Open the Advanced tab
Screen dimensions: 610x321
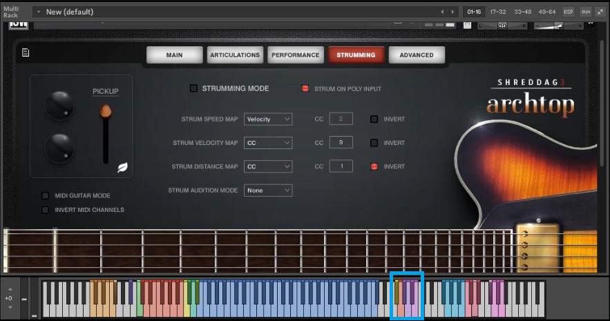click(x=417, y=55)
